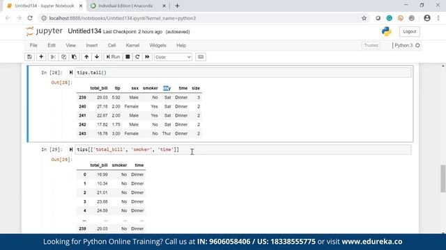
Task: Interrupt the kernel with stop icon
Action: 128,57
